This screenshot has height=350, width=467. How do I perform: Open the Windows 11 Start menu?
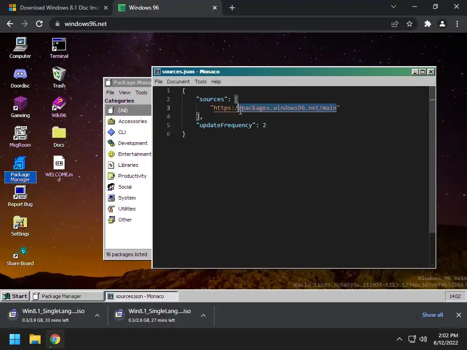15,339
